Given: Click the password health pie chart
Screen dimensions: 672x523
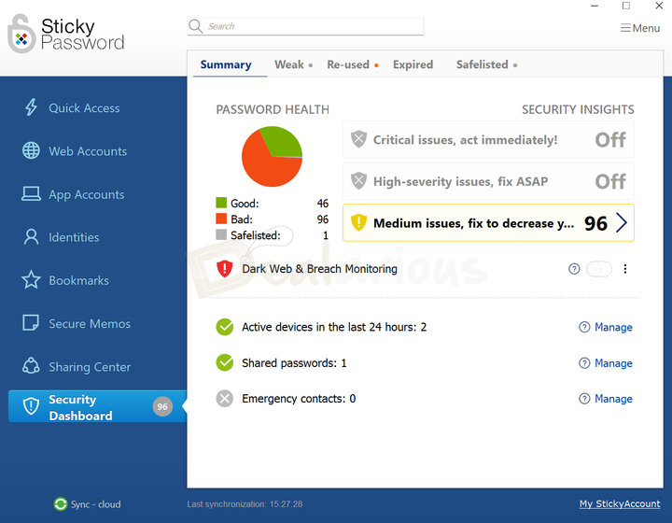Looking at the screenshot, I should [x=272, y=156].
